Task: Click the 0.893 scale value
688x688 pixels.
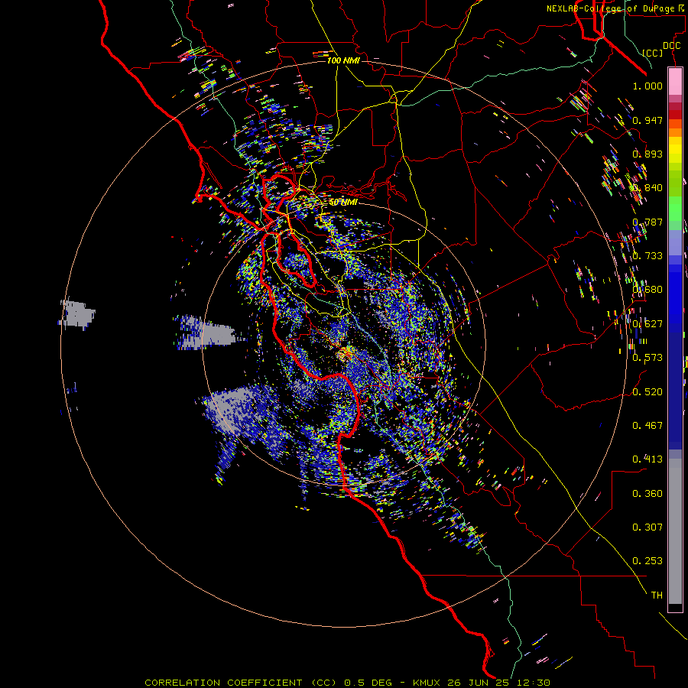Action: (x=647, y=154)
